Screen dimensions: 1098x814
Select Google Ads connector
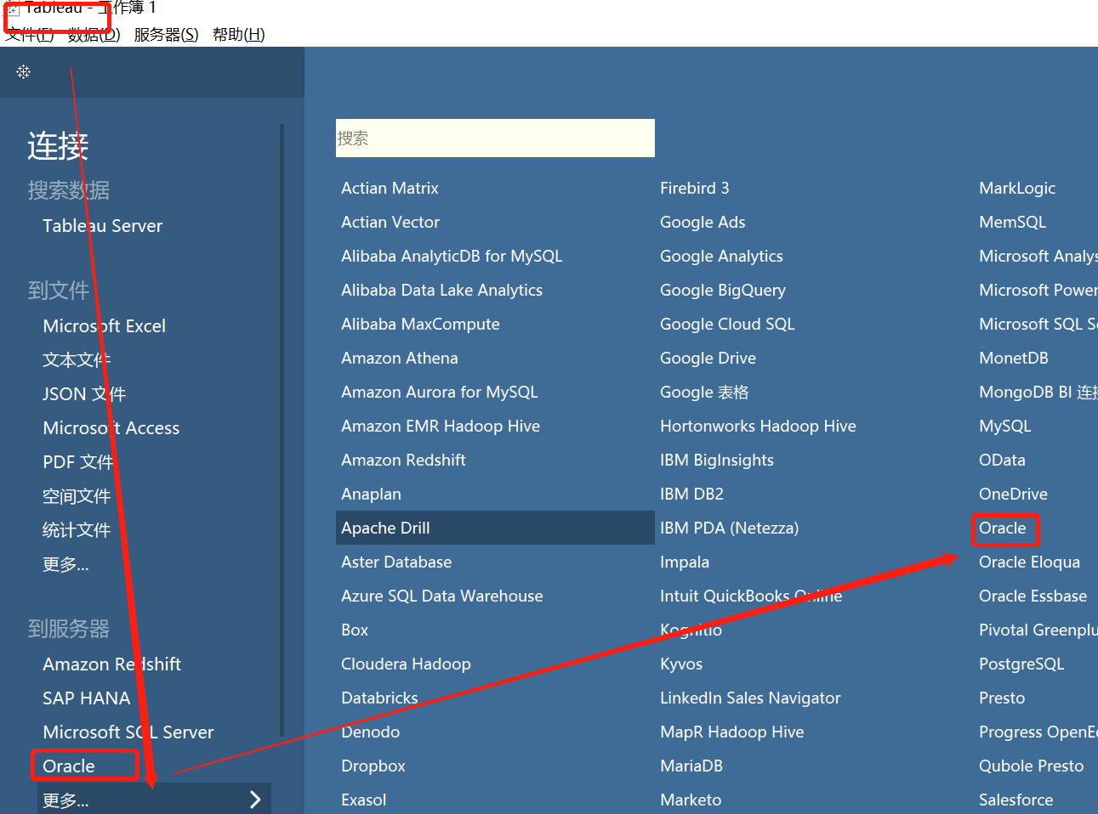pyautogui.click(x=703, y=222)
